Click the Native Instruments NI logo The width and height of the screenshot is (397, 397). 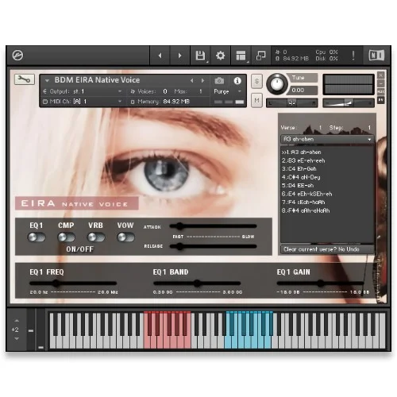pyautogui.click(x=376, y=56)
